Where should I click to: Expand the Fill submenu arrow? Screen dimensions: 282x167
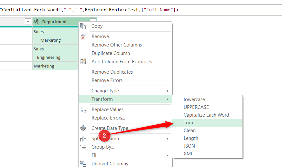168,155
